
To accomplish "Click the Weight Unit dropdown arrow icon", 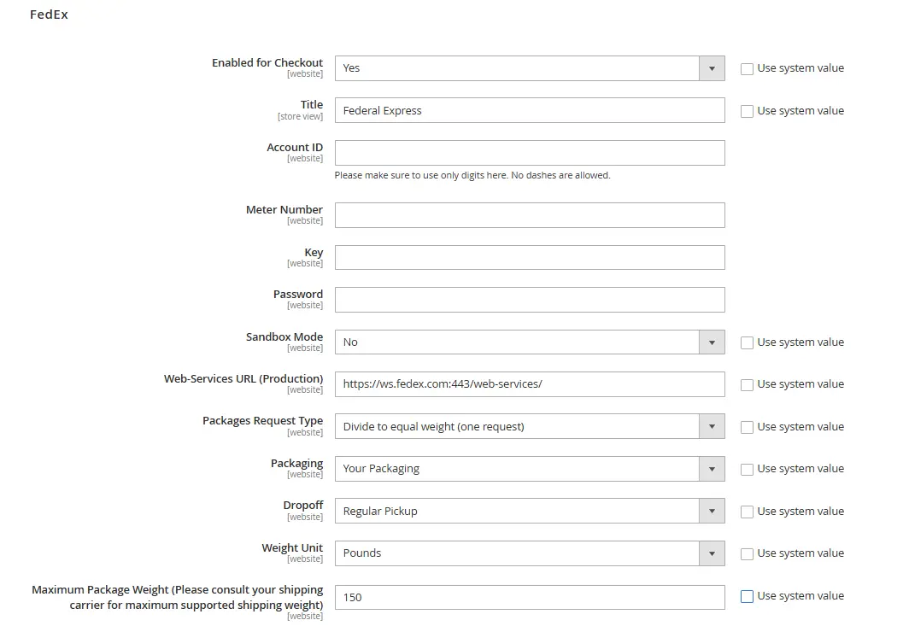I will tap(712, 553).
